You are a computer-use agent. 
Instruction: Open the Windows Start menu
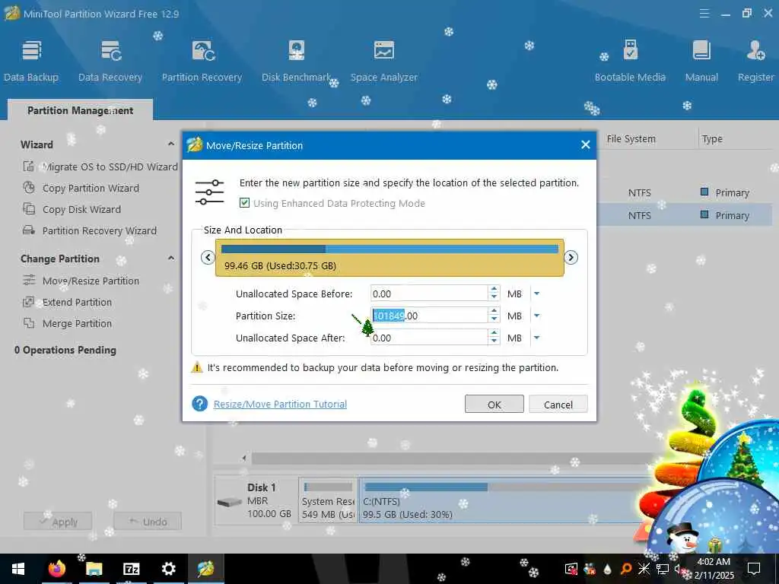[18, 569]
